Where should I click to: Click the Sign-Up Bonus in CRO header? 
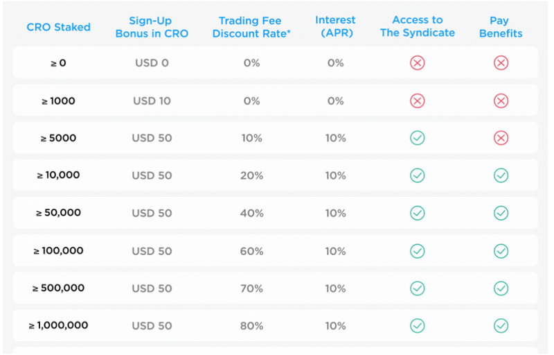pos(152,27)
